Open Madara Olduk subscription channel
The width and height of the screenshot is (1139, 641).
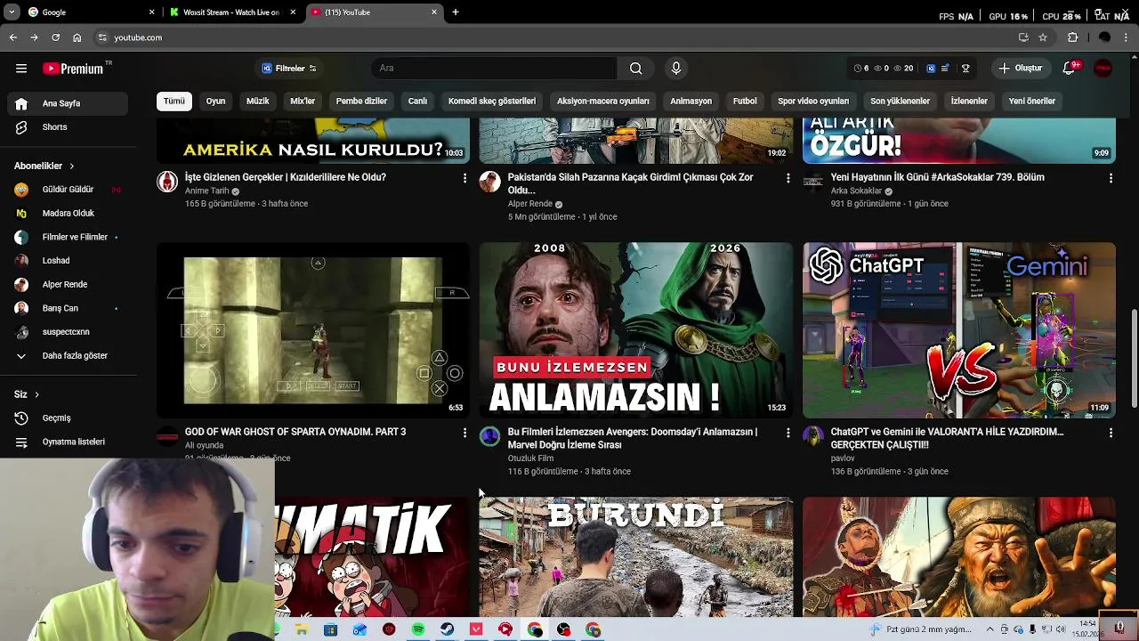coord(69,214)
